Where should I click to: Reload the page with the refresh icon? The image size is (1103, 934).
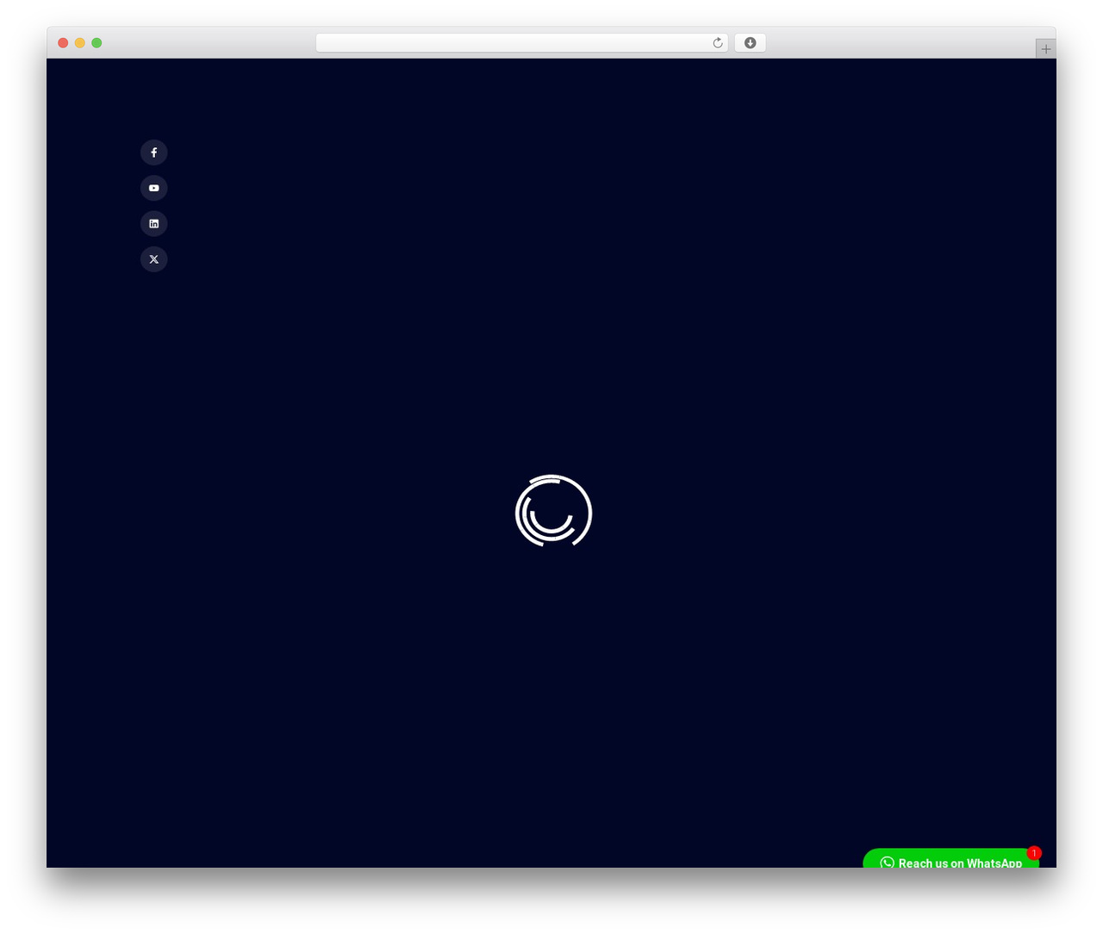point(717,43)
